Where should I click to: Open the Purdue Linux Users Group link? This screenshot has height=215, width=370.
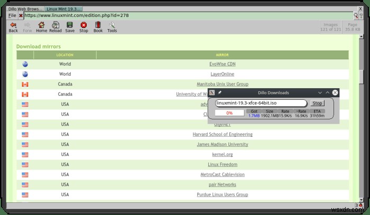point(223,195)
